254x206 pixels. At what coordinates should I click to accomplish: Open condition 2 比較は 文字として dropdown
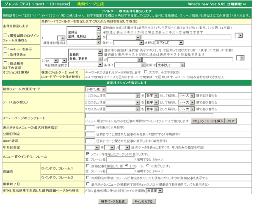pyautogui.click(x=171, y=65)
